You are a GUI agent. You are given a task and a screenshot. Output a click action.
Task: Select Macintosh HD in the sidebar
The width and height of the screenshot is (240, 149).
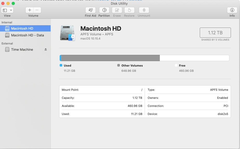pyautogui.click(x=25, y=28)
